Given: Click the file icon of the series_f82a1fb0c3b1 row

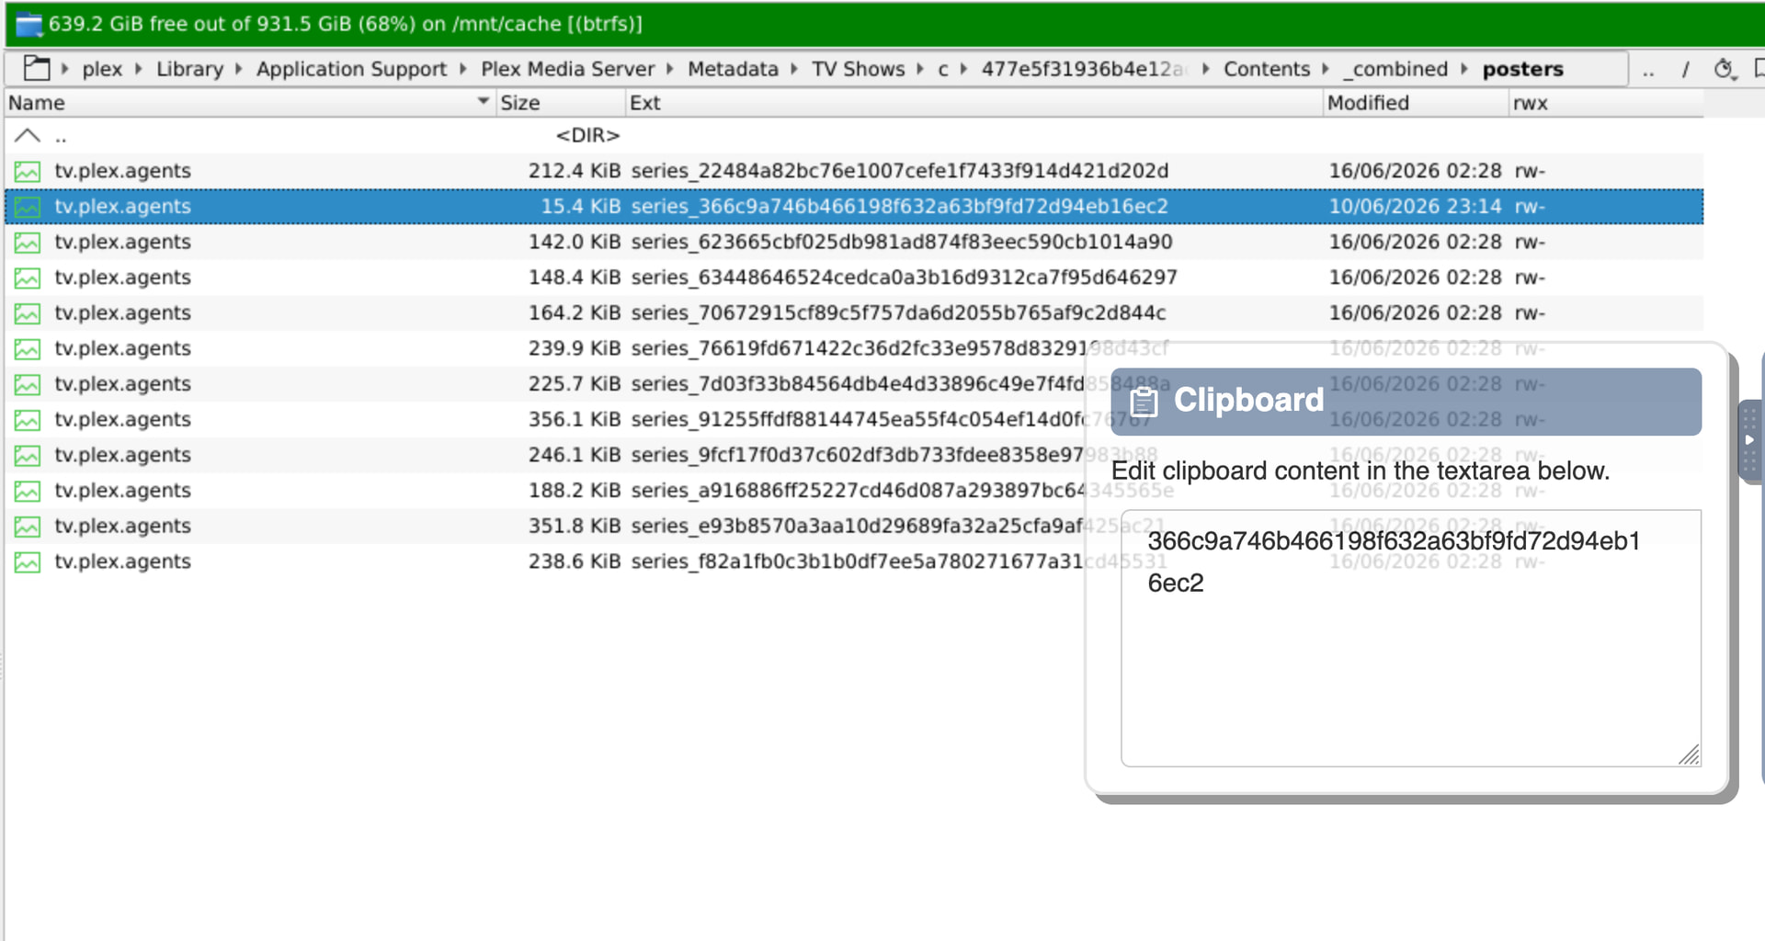Looking at the screenshot, I should coord(28,562).
